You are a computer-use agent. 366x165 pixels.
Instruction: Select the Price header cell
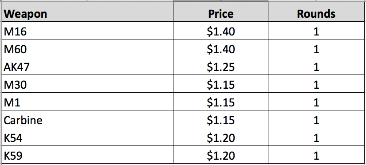[220, 12]
